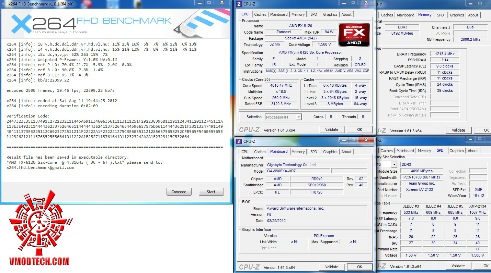This screenshot has width=491, height=273.
Task: Click the x264.fhd.benchmark@gmail.com address text
Action: click(x=40, y=167)
